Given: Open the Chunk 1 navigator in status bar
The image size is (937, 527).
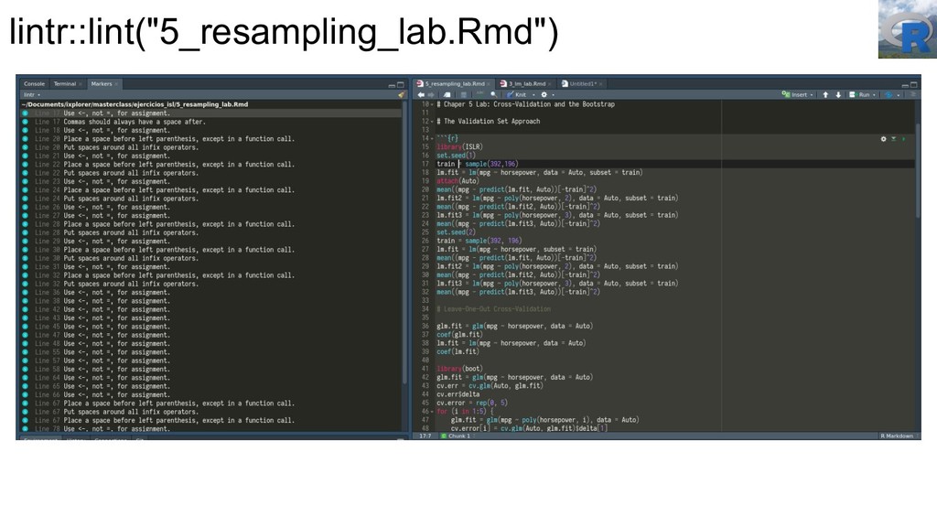Looking at the screenshot, I should click(458, 436).
